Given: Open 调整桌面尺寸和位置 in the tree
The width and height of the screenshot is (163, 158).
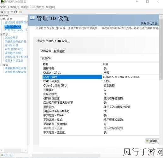Looking at the screenshot, I should point(16,57).
